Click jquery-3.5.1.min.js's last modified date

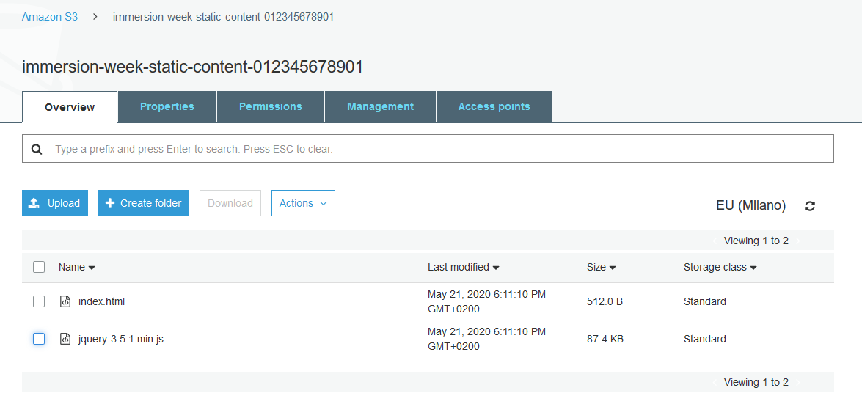point(486,339)
